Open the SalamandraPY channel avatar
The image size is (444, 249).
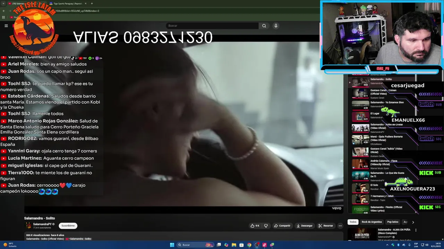pos(28,225)
